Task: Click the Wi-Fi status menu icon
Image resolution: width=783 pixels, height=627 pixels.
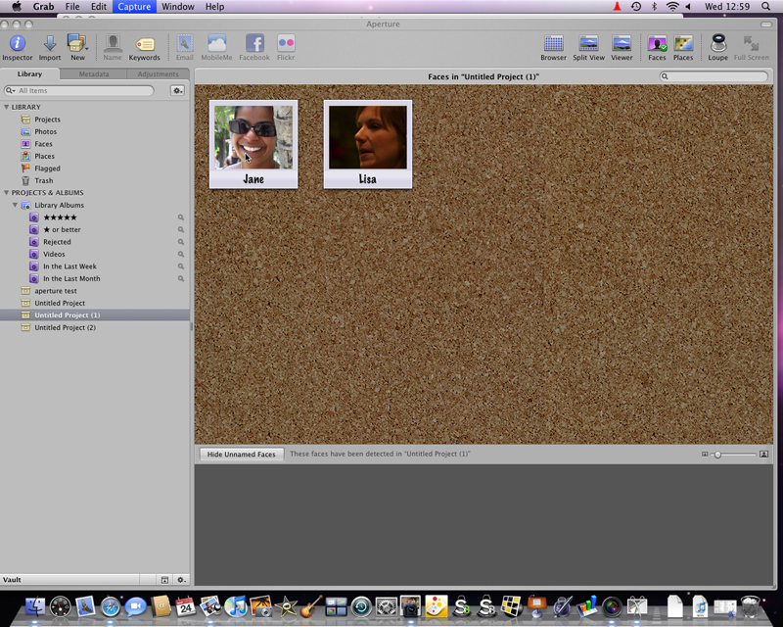Action: [x=672, y=7]
